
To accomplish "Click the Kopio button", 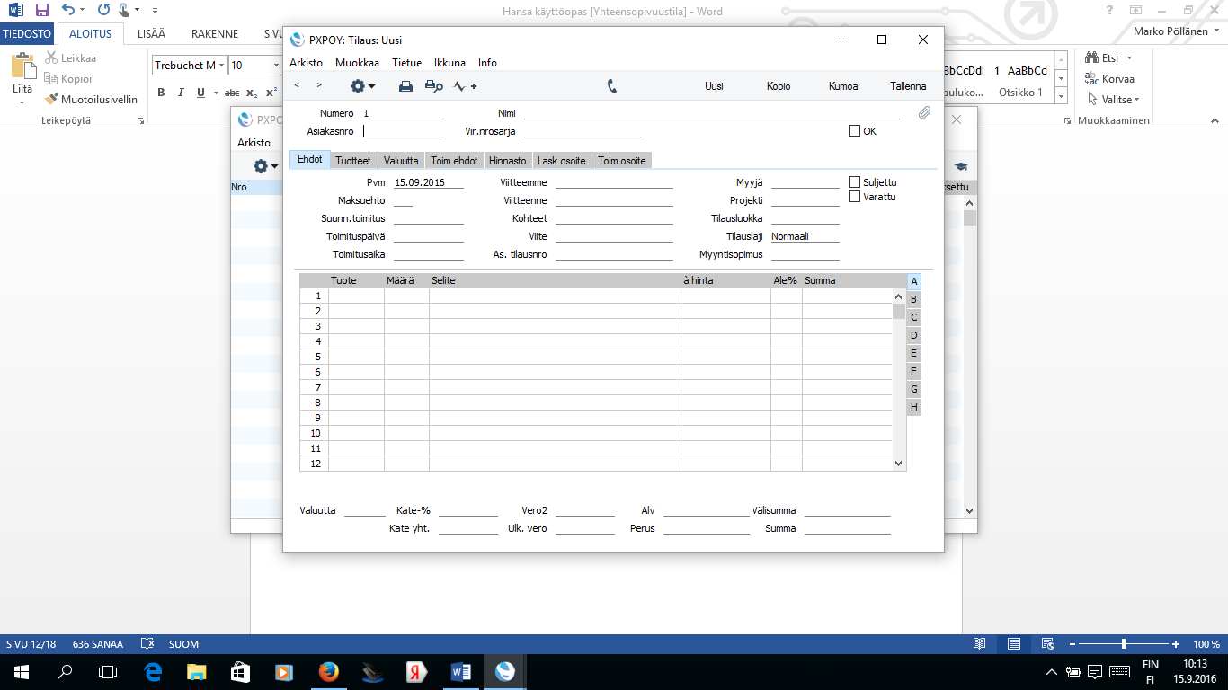I will tap(779, 86).
